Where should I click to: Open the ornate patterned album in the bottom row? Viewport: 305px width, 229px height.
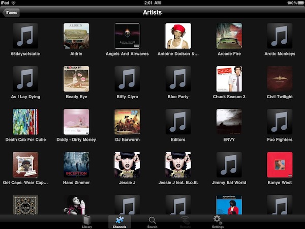(25, 205)
